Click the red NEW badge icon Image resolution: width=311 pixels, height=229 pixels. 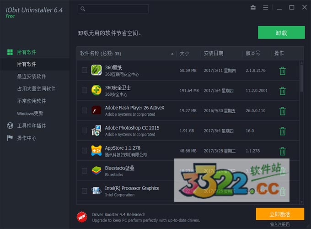(82, 217)
